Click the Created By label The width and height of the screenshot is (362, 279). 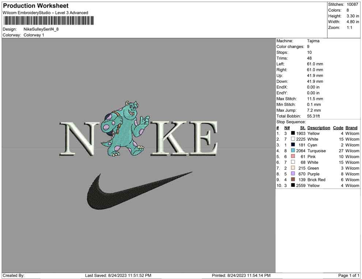[14, 275]
